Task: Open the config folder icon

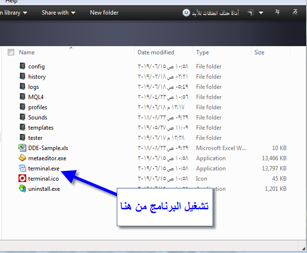Action: (x=22, y=67)
